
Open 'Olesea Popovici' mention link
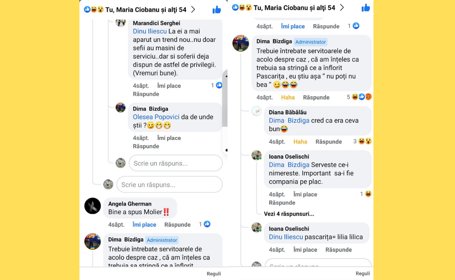156,117
